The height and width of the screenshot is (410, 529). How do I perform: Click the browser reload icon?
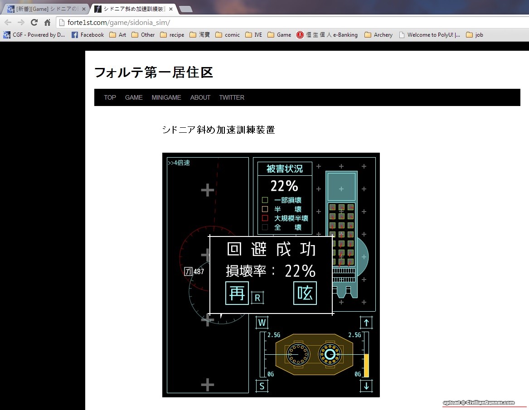pos(34,22)
